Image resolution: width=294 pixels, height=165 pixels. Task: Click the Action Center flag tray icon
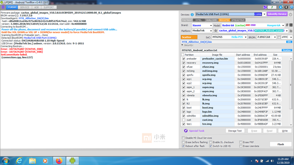pos(257,161)
